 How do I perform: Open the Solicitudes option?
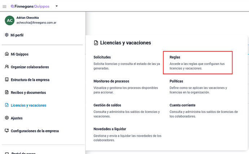(x=102, y=57)
